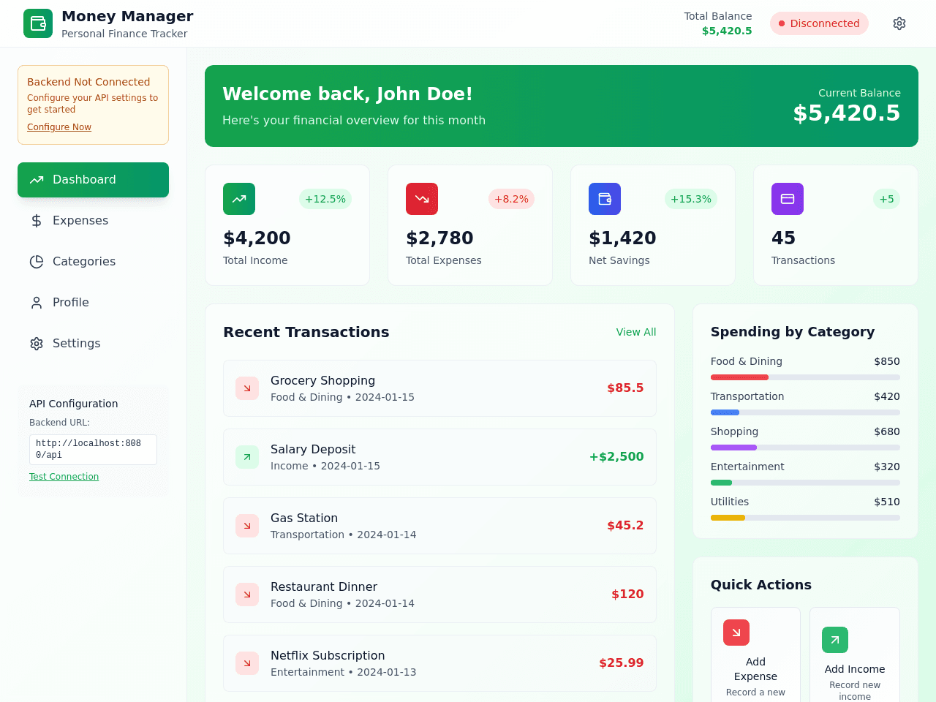The width and height of the screenshot is (936, 702).
Task: Click the +5 transactions change badge
Action: [886, 199]
